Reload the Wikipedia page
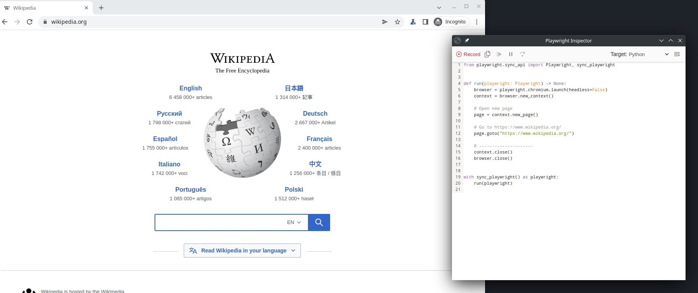698x293 pixels. (30, 22)
